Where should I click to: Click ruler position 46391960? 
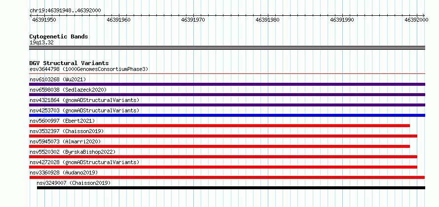118,20
